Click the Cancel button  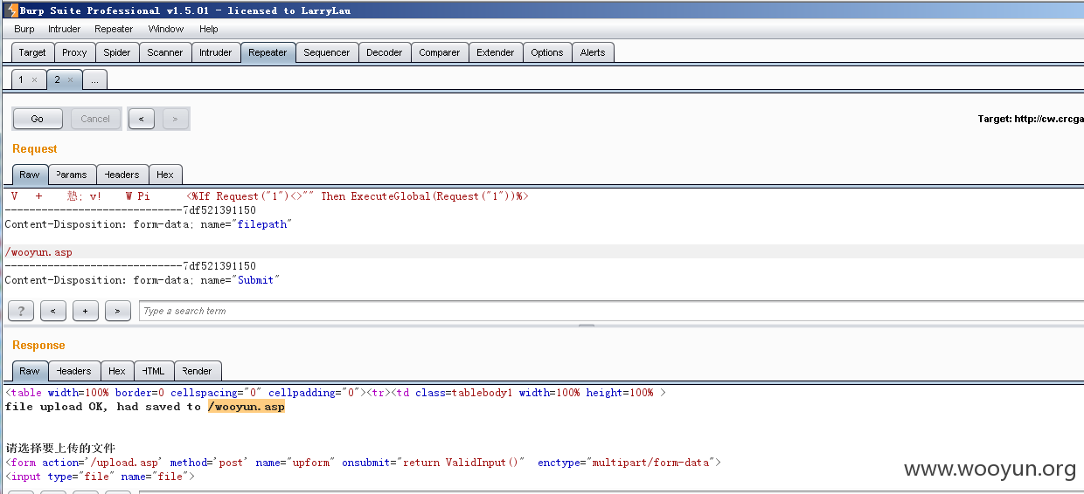(95, 119)
